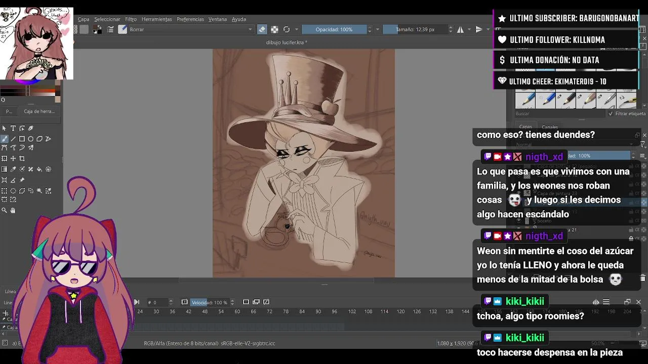Open the Preferencias menu
The width and height of the screenshot is (648, 364).
(190, 19)
